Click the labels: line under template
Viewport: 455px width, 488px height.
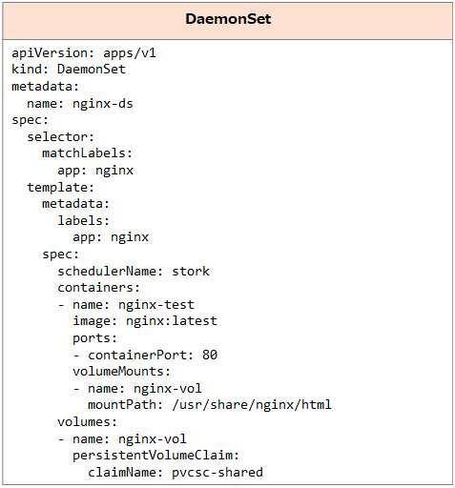83,220
